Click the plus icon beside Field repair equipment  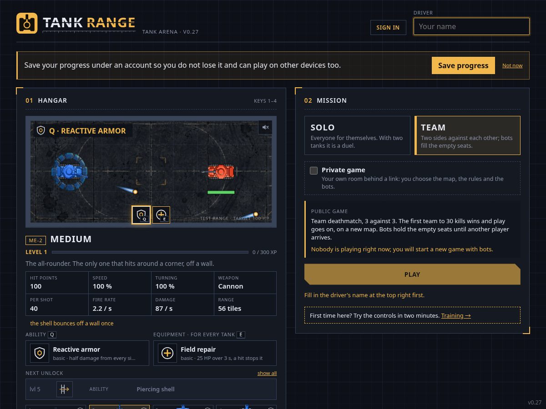pos(167,353)
